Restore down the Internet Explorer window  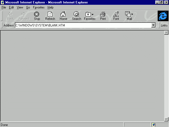(161, 2)
